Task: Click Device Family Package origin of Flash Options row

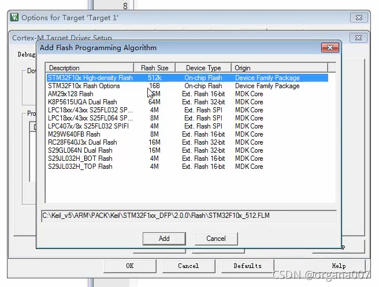Action: [x=267, y=86]
